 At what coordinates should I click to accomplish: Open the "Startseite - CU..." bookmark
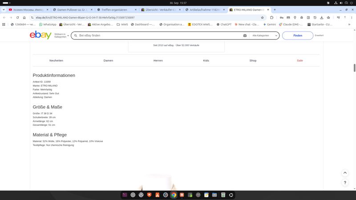click(320, 24)
